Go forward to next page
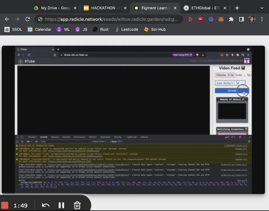The width and height of the screenshot is (269, 211). click(17, 19)
